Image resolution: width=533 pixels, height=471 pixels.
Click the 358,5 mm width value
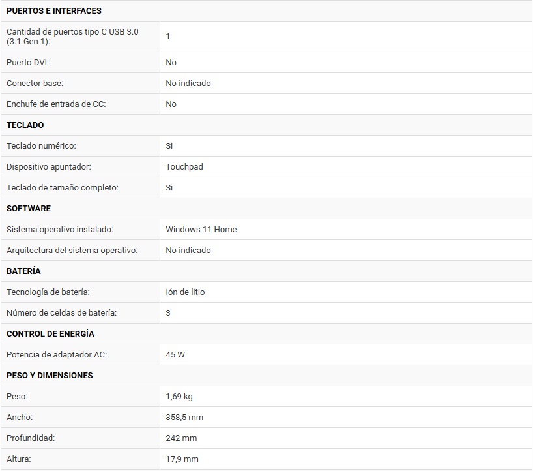click(x=184, y=418)
